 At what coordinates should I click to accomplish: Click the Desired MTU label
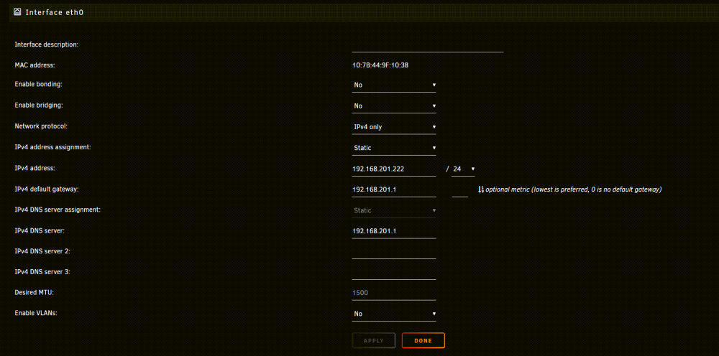pyautogui.click(x=35, y=292)
